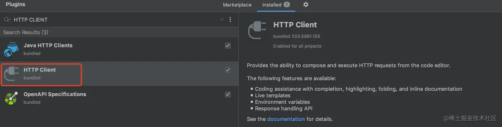Select the Java HTTP Clients row name
This screenshot has height=127, width=502.
[48, 45]
